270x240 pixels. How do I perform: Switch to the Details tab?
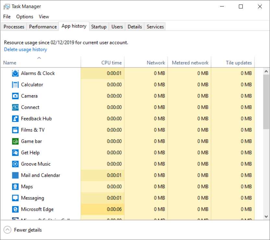pos(135,27)
